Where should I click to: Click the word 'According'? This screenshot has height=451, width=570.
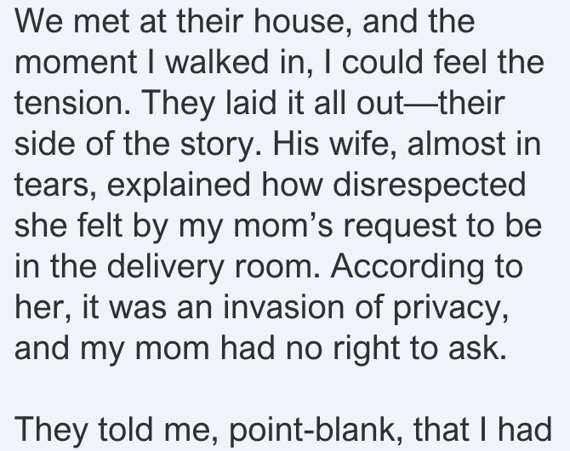click(408, 267)
